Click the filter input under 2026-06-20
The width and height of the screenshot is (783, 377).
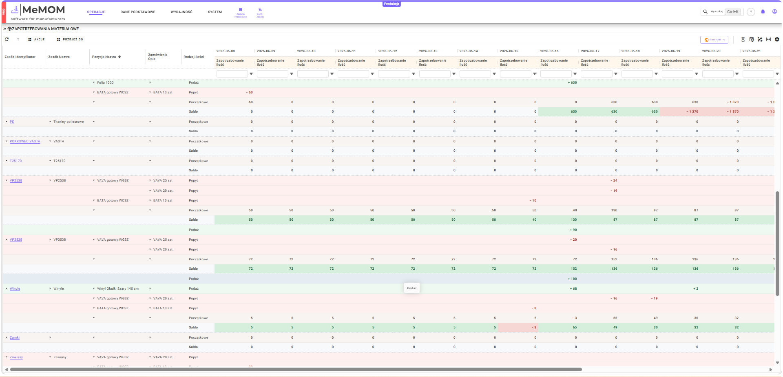click(718, 74)
